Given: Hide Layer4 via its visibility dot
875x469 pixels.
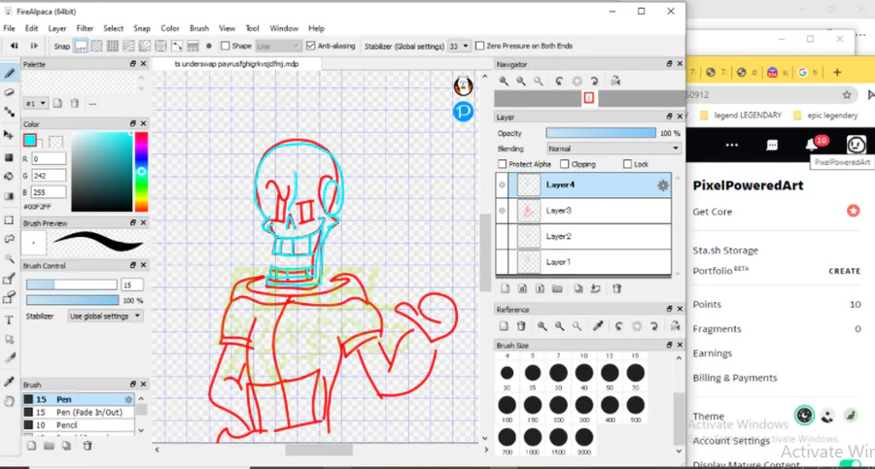Looking at the screenshot, I should click(503, 185).
